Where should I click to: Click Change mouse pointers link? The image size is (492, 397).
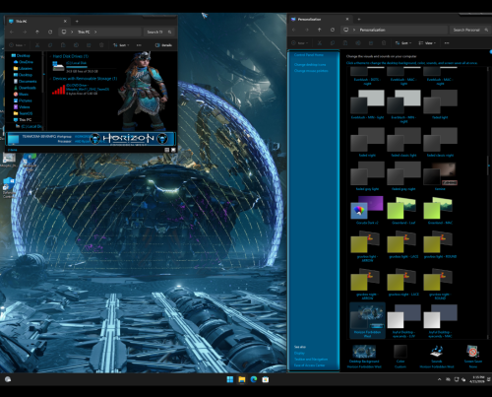311,71
